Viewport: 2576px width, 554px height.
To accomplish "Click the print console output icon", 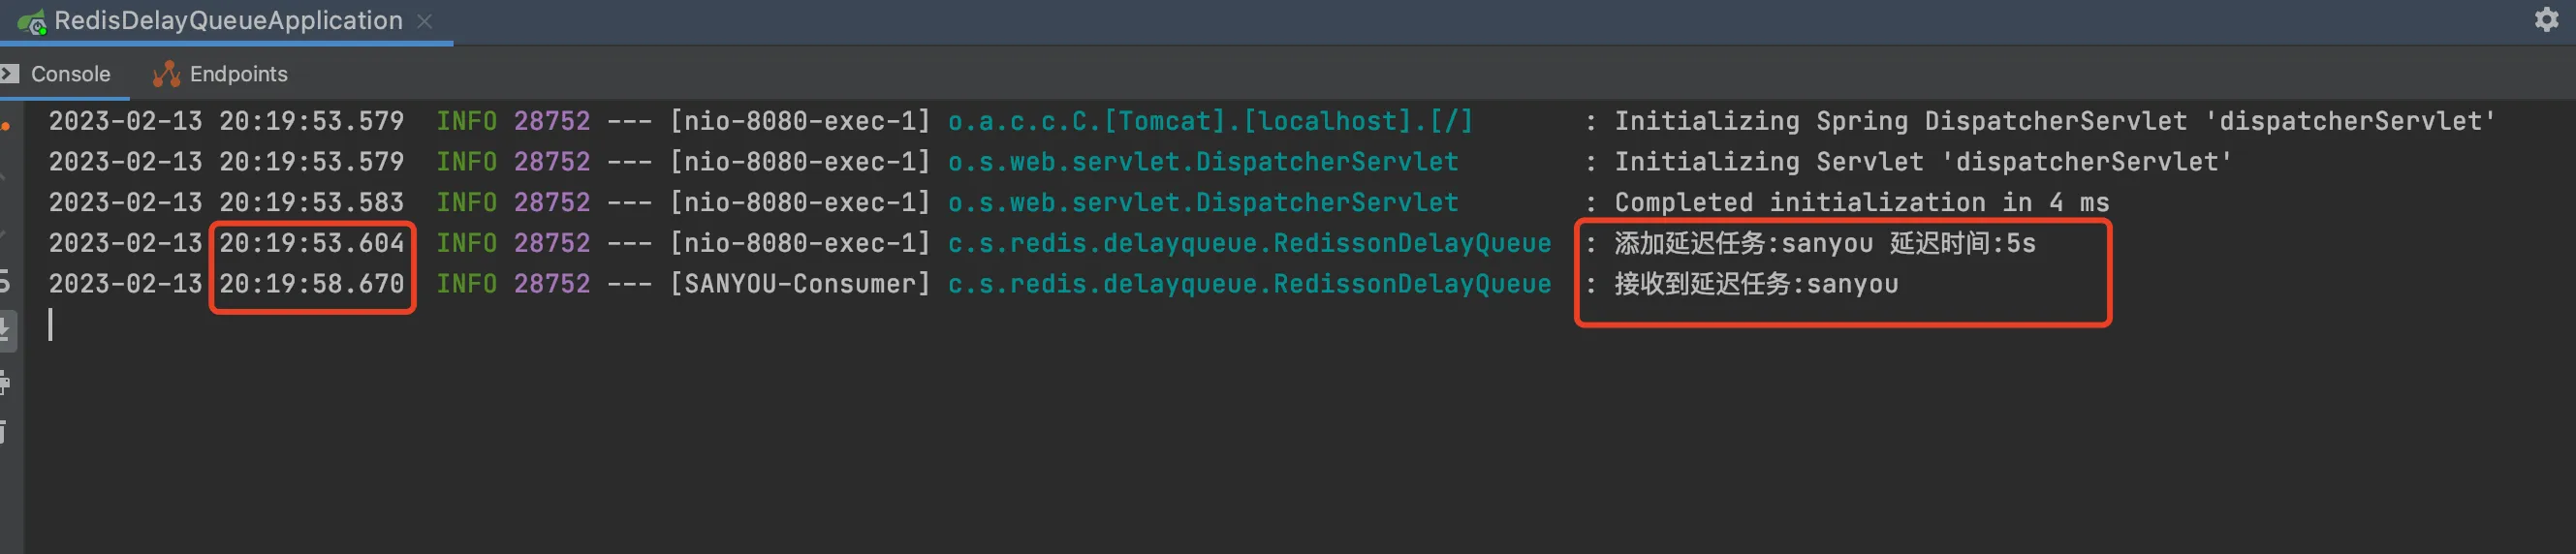I will [x=5, y=382].
